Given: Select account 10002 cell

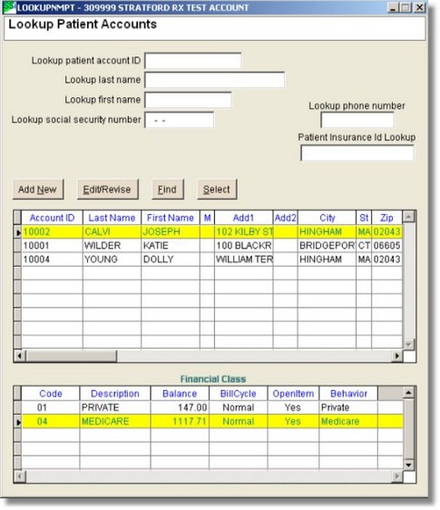Looking at the screenshot, I should (x=52, y=232).
